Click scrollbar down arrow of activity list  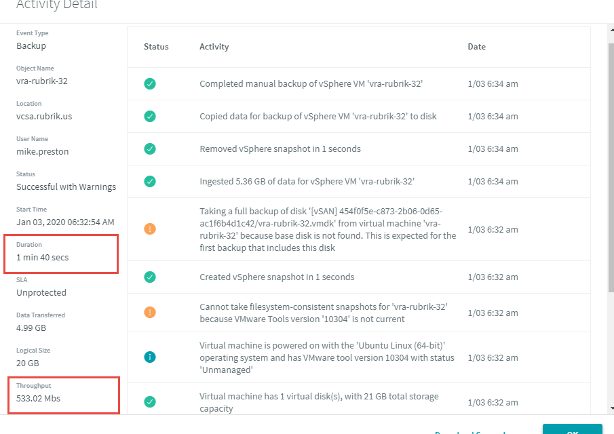coord(612,408)
